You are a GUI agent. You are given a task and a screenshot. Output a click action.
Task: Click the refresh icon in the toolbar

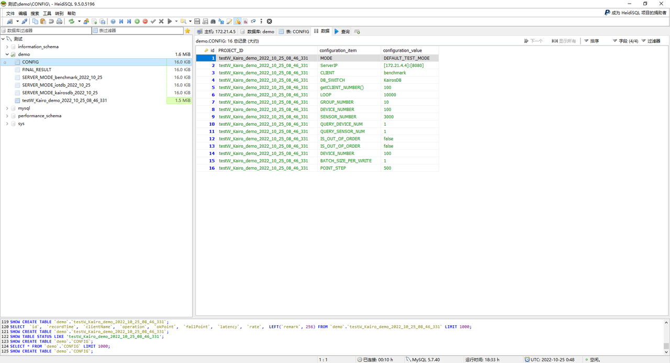pos(71,21)
